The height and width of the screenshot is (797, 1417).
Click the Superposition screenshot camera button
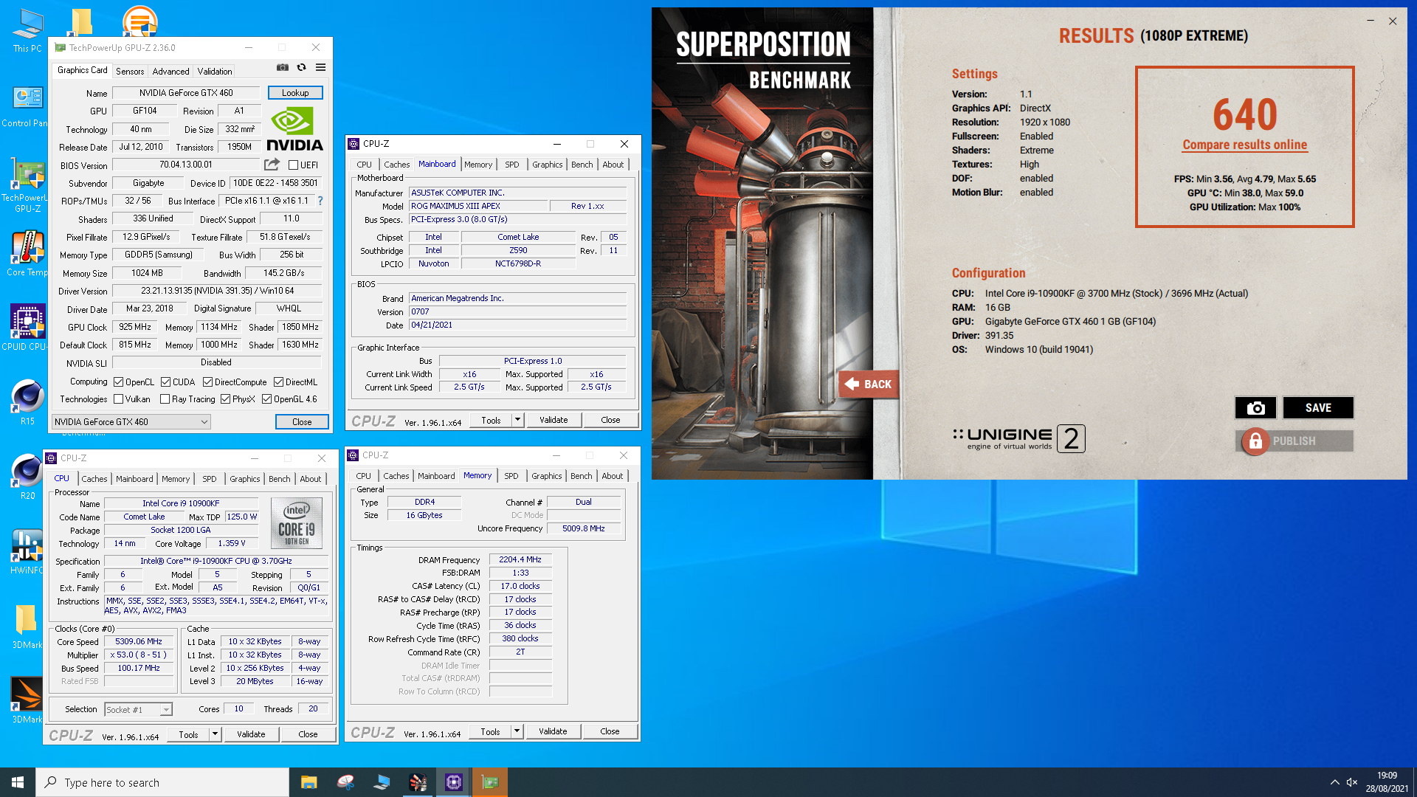point(1255,407)
